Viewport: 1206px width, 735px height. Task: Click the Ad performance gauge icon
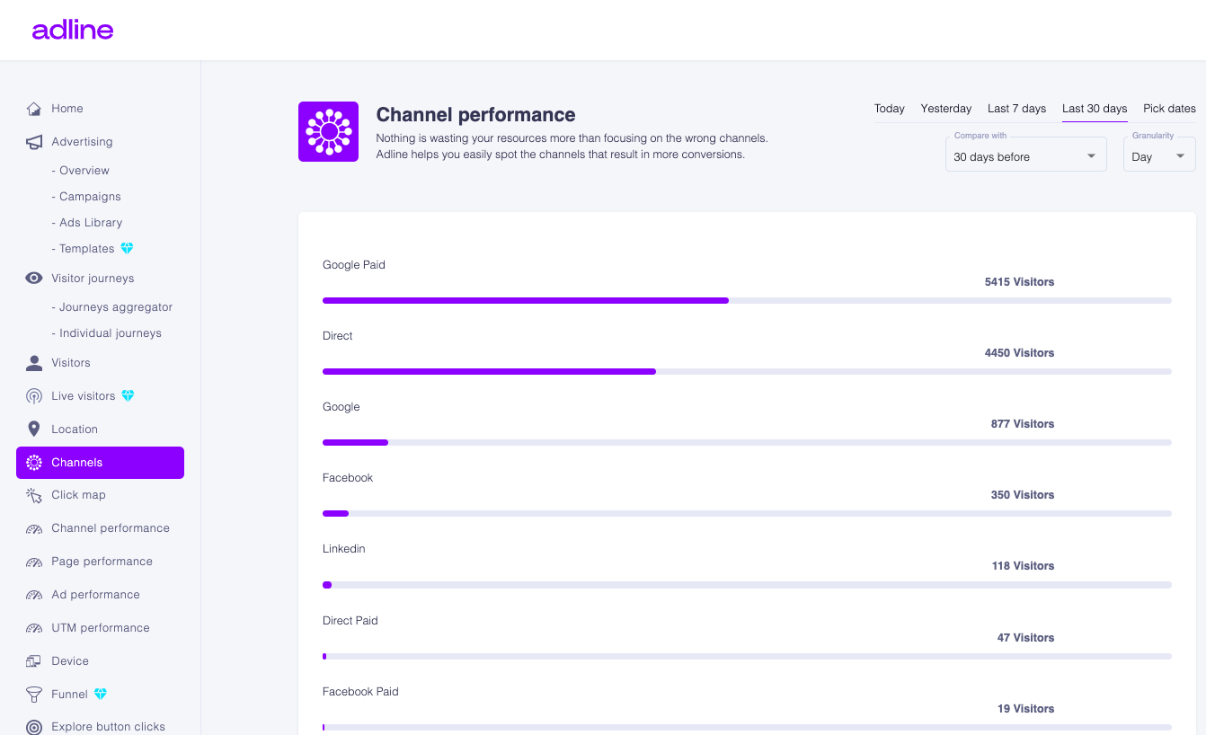point(34,595)
